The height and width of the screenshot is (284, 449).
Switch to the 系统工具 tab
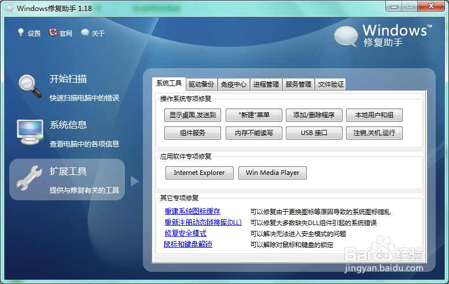tap(169, 84)
